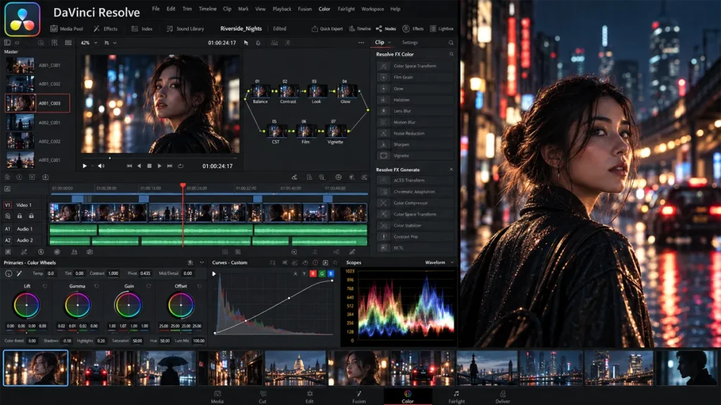Screen dimensions: 721x405
Task: Open the Lightbox view
Action: pyautogui.click(x=441, y=28)
